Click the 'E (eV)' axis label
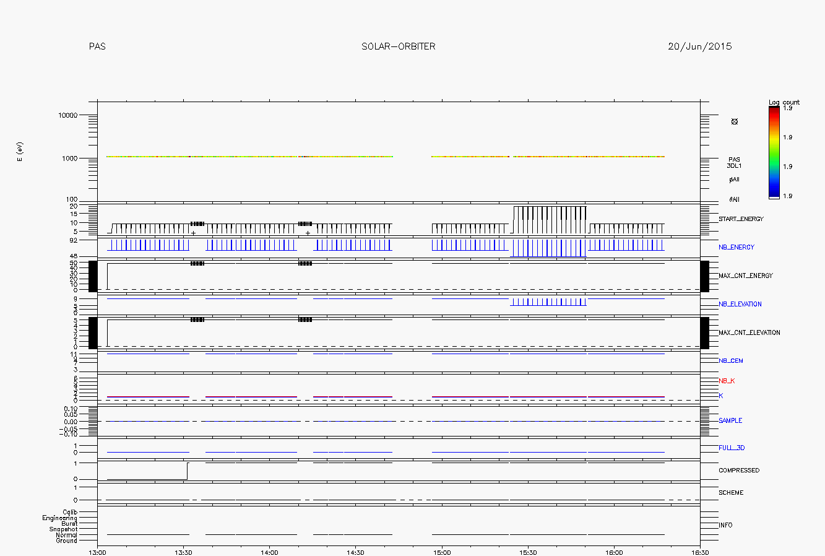Image resolution: width=825 pixels, height=556 pixels. tap(20, 152)
